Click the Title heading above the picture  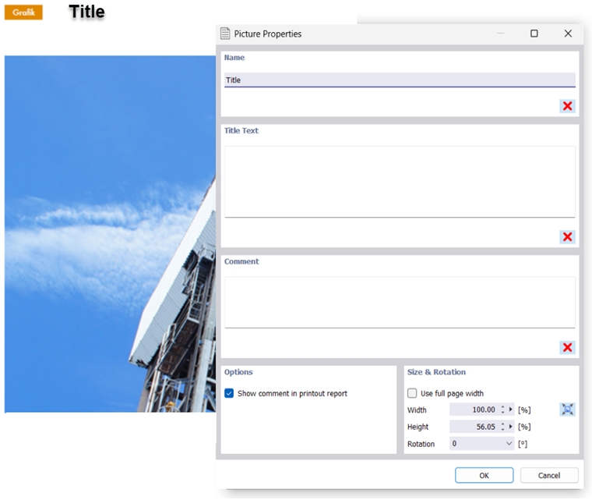point(86,12)
